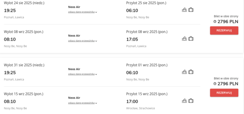This screenshot has height=114, width=244.
Task: Click meal icon on 15 wrz Wrocław flight
Action: (185, 101)
